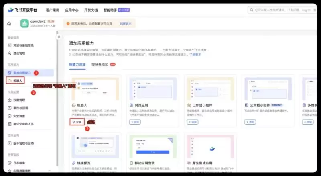The height and width of the screenshot is (176, 321).
Task: Click the 权限管理 lock icon
Action: pos(9,100)
